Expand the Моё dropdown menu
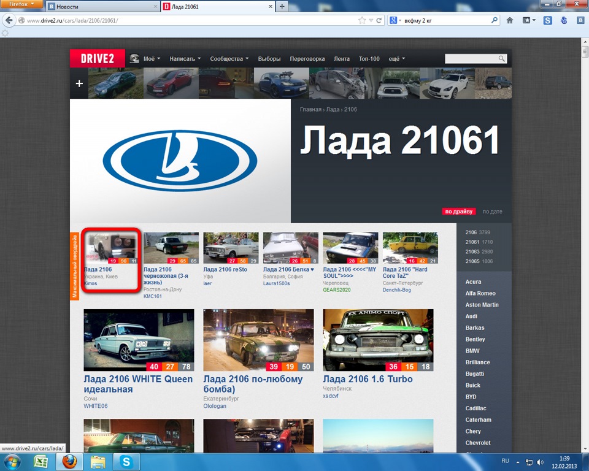Viewport: 589px width, 471px height. (x=152, y=59)
